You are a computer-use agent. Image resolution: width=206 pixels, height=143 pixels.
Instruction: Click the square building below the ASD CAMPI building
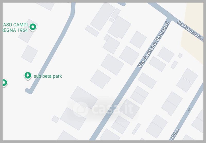[x=30, y=54]
